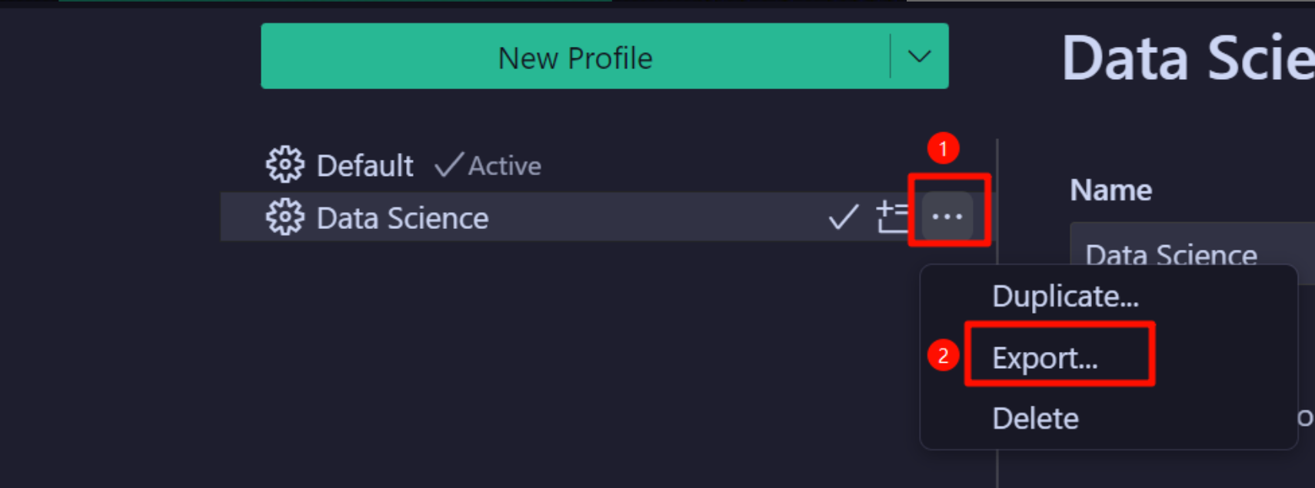Click the gear icon beside Default

tap(285, 164)
